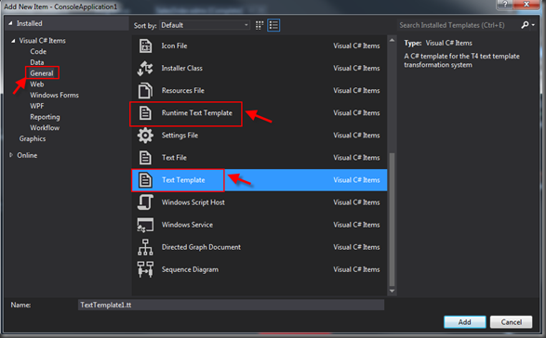Open the Sort by Default dropdown
546x338 pixels.
(205, 25)
